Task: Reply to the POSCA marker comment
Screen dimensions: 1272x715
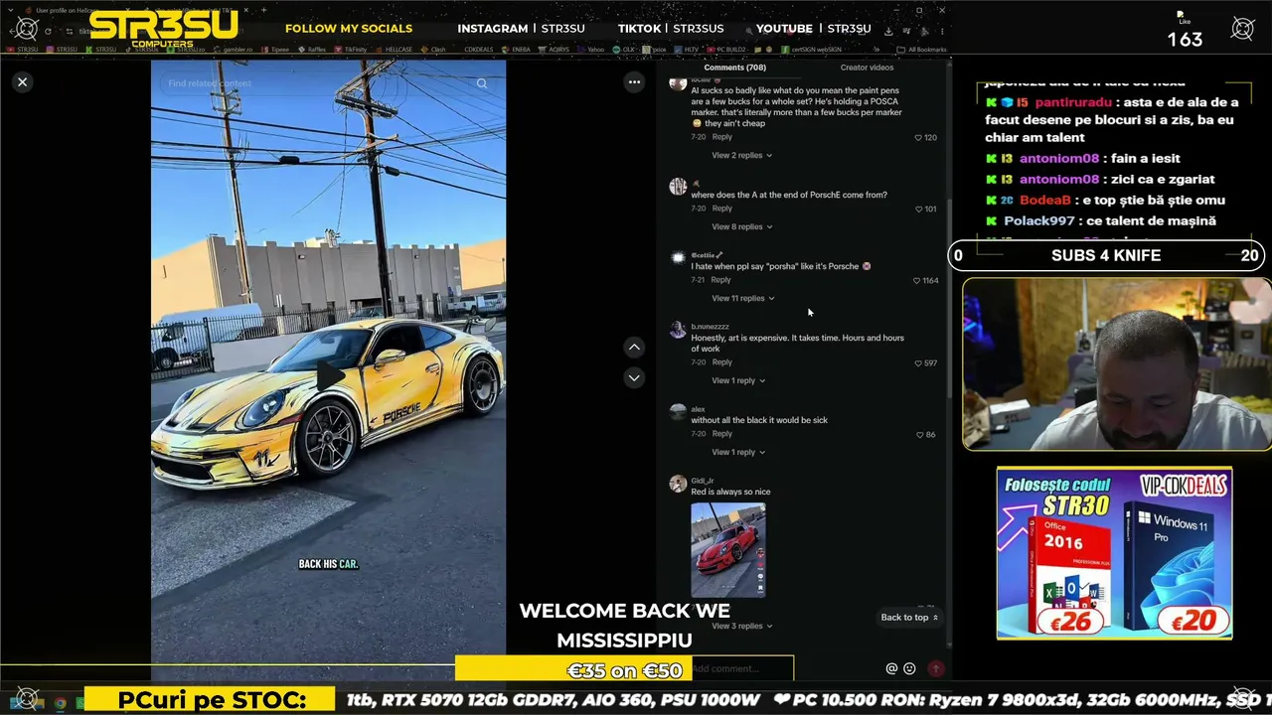Action: pos(722,137)
